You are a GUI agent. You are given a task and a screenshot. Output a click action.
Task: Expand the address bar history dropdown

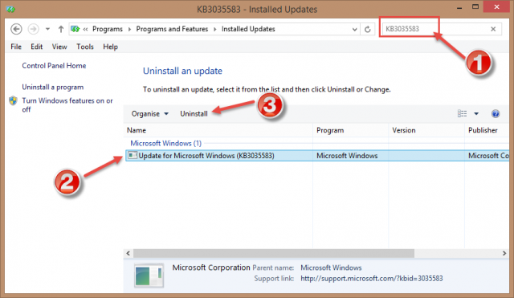click(354, 29)
